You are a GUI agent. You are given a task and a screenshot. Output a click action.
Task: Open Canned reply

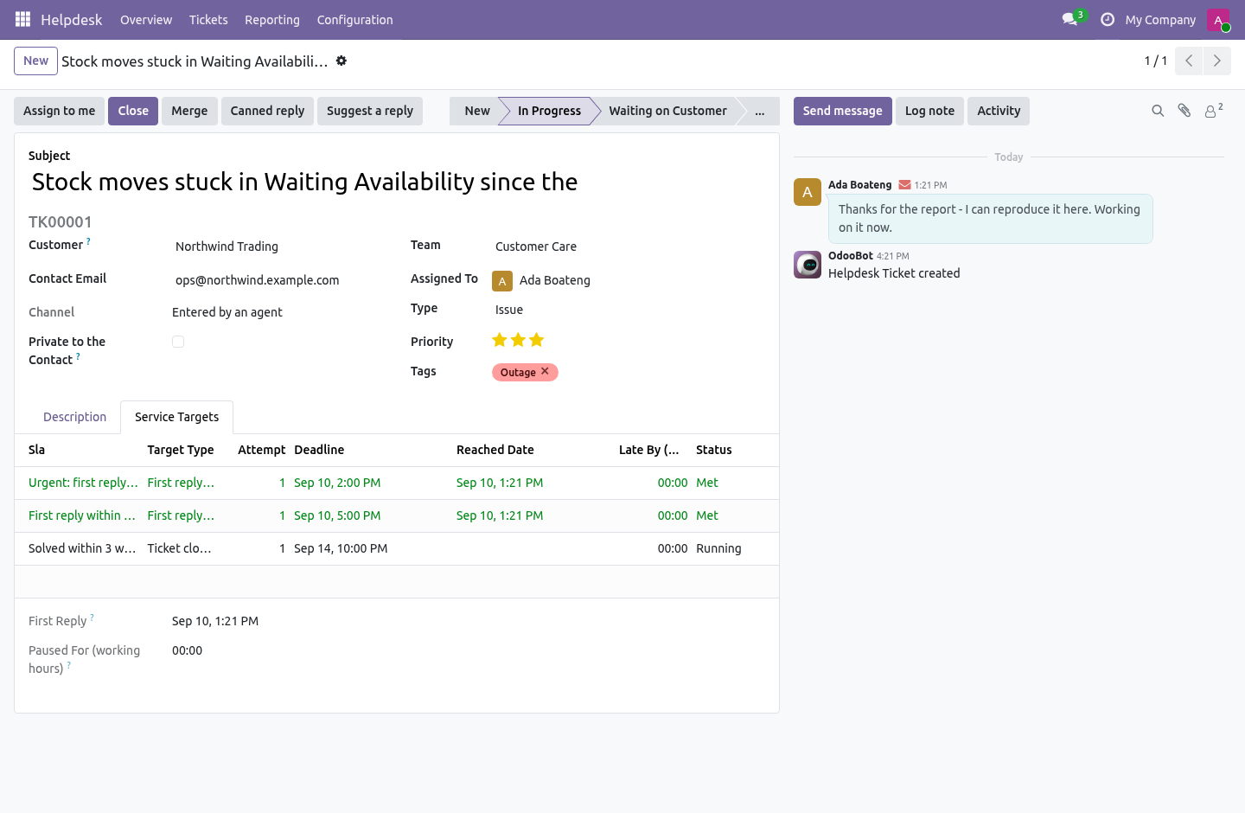pos(267,111)
